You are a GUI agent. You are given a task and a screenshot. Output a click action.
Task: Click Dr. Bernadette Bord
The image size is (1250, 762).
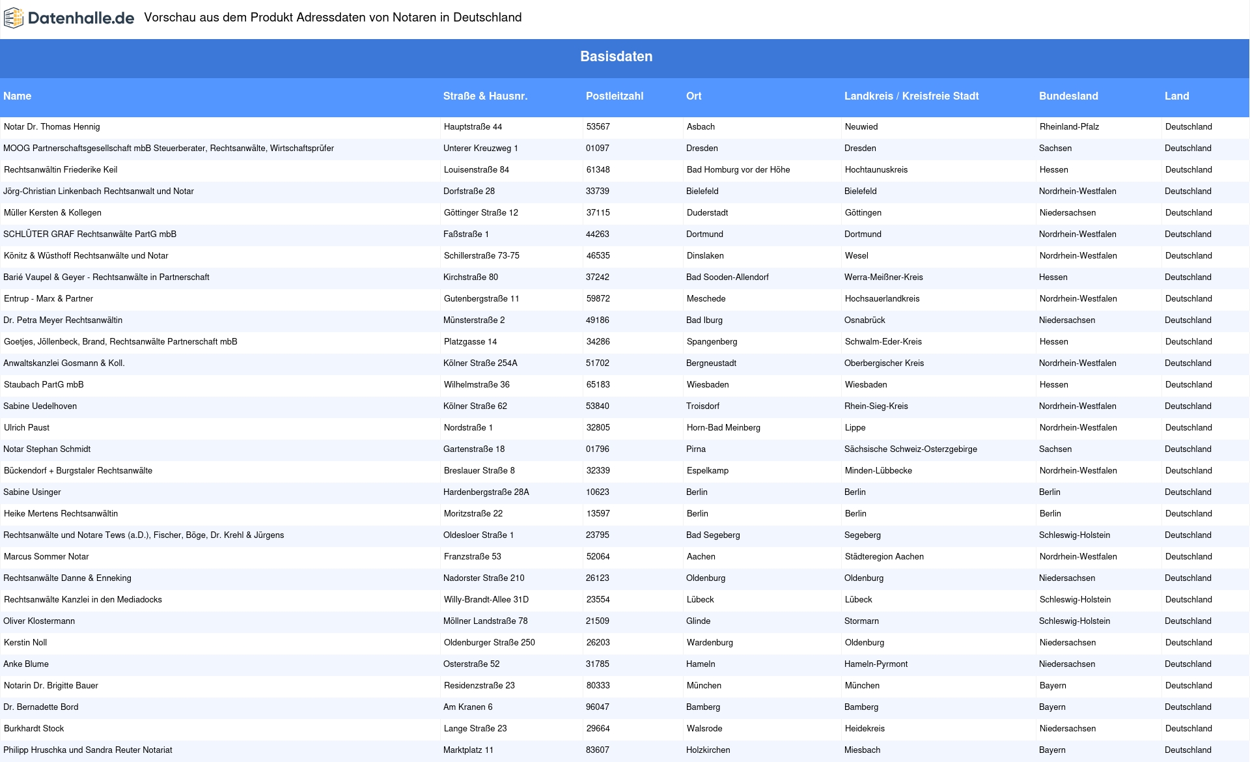(40, 707)
